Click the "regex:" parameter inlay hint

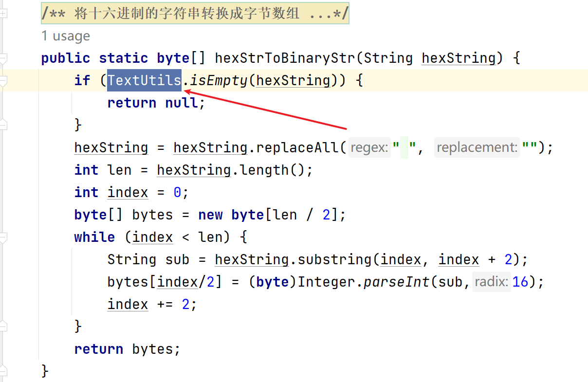tap(369, 147)
